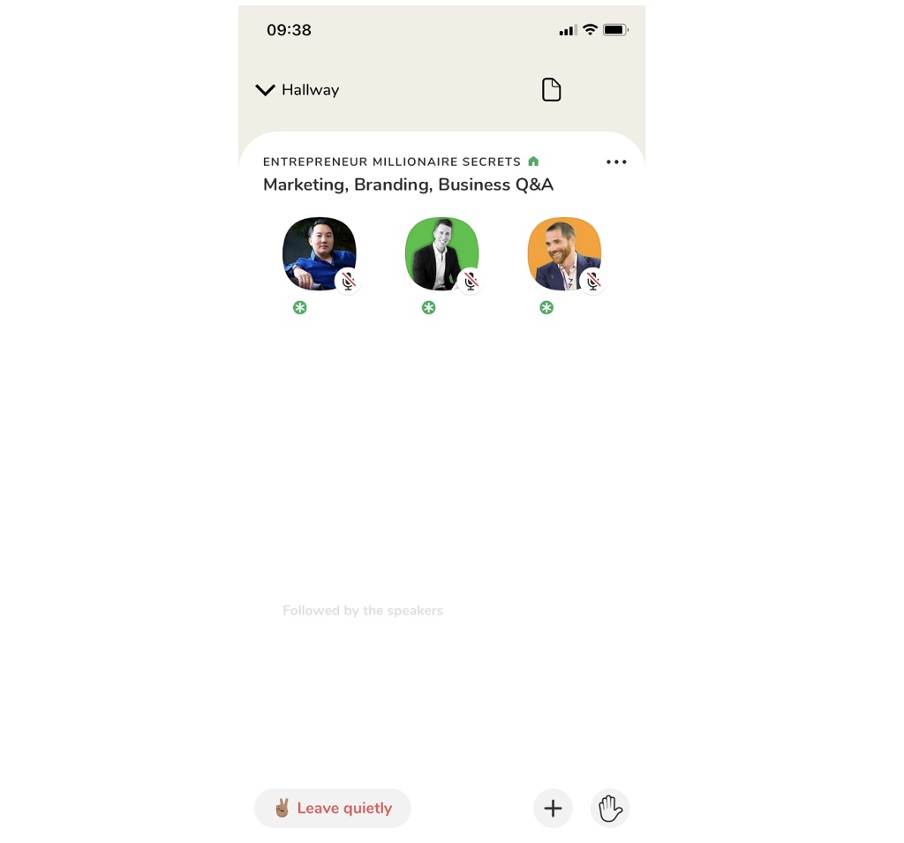904x843 pixels.
Task: Tap the battery indicator in status bar
Action: pyautogui.click(x=615, y=30)
